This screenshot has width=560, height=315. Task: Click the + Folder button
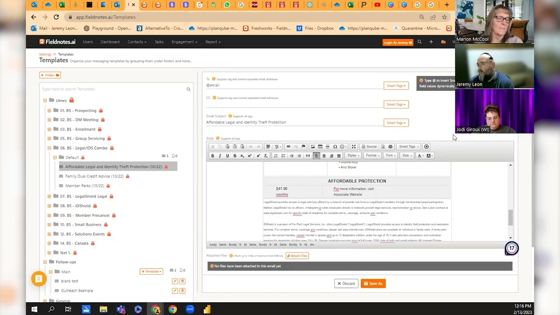[x=50, y=75]
